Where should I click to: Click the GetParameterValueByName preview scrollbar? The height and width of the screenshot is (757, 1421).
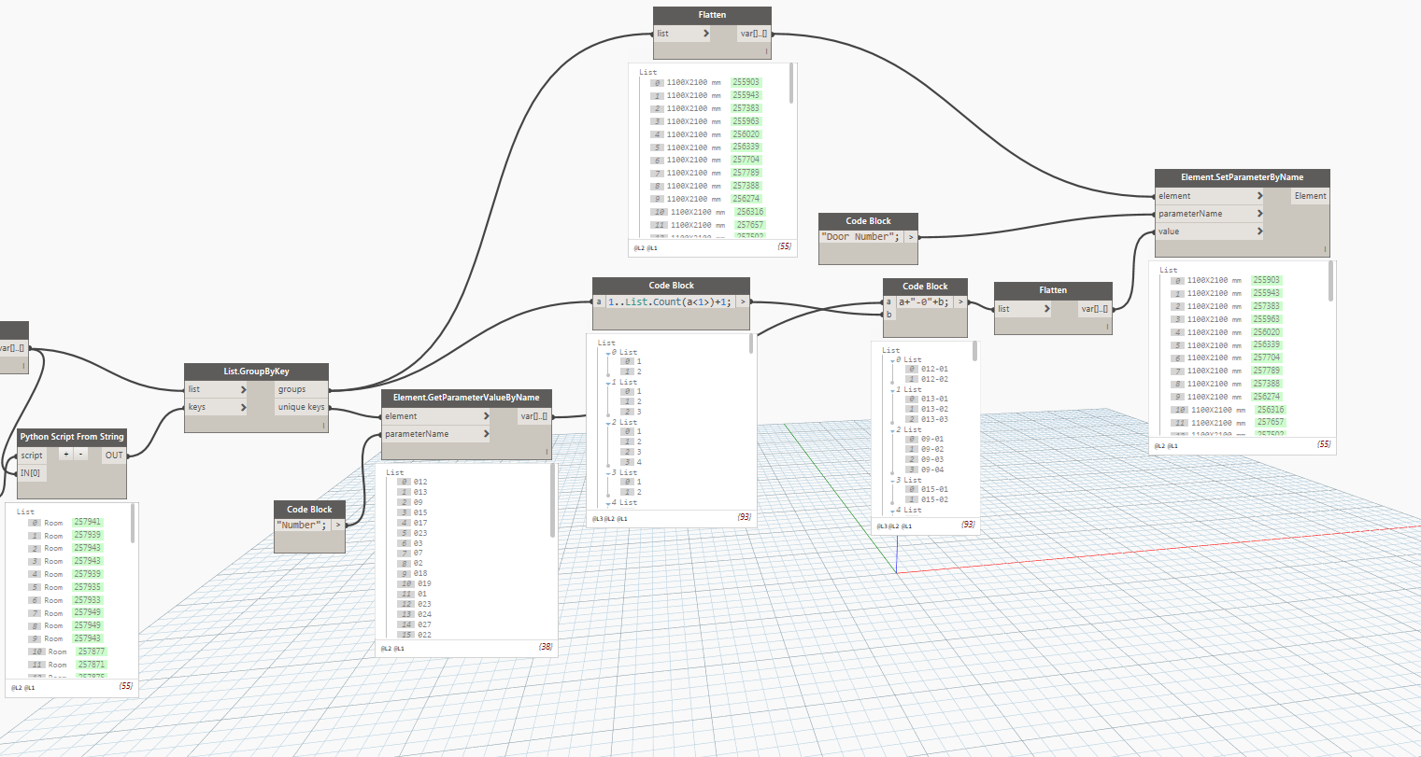553,501
